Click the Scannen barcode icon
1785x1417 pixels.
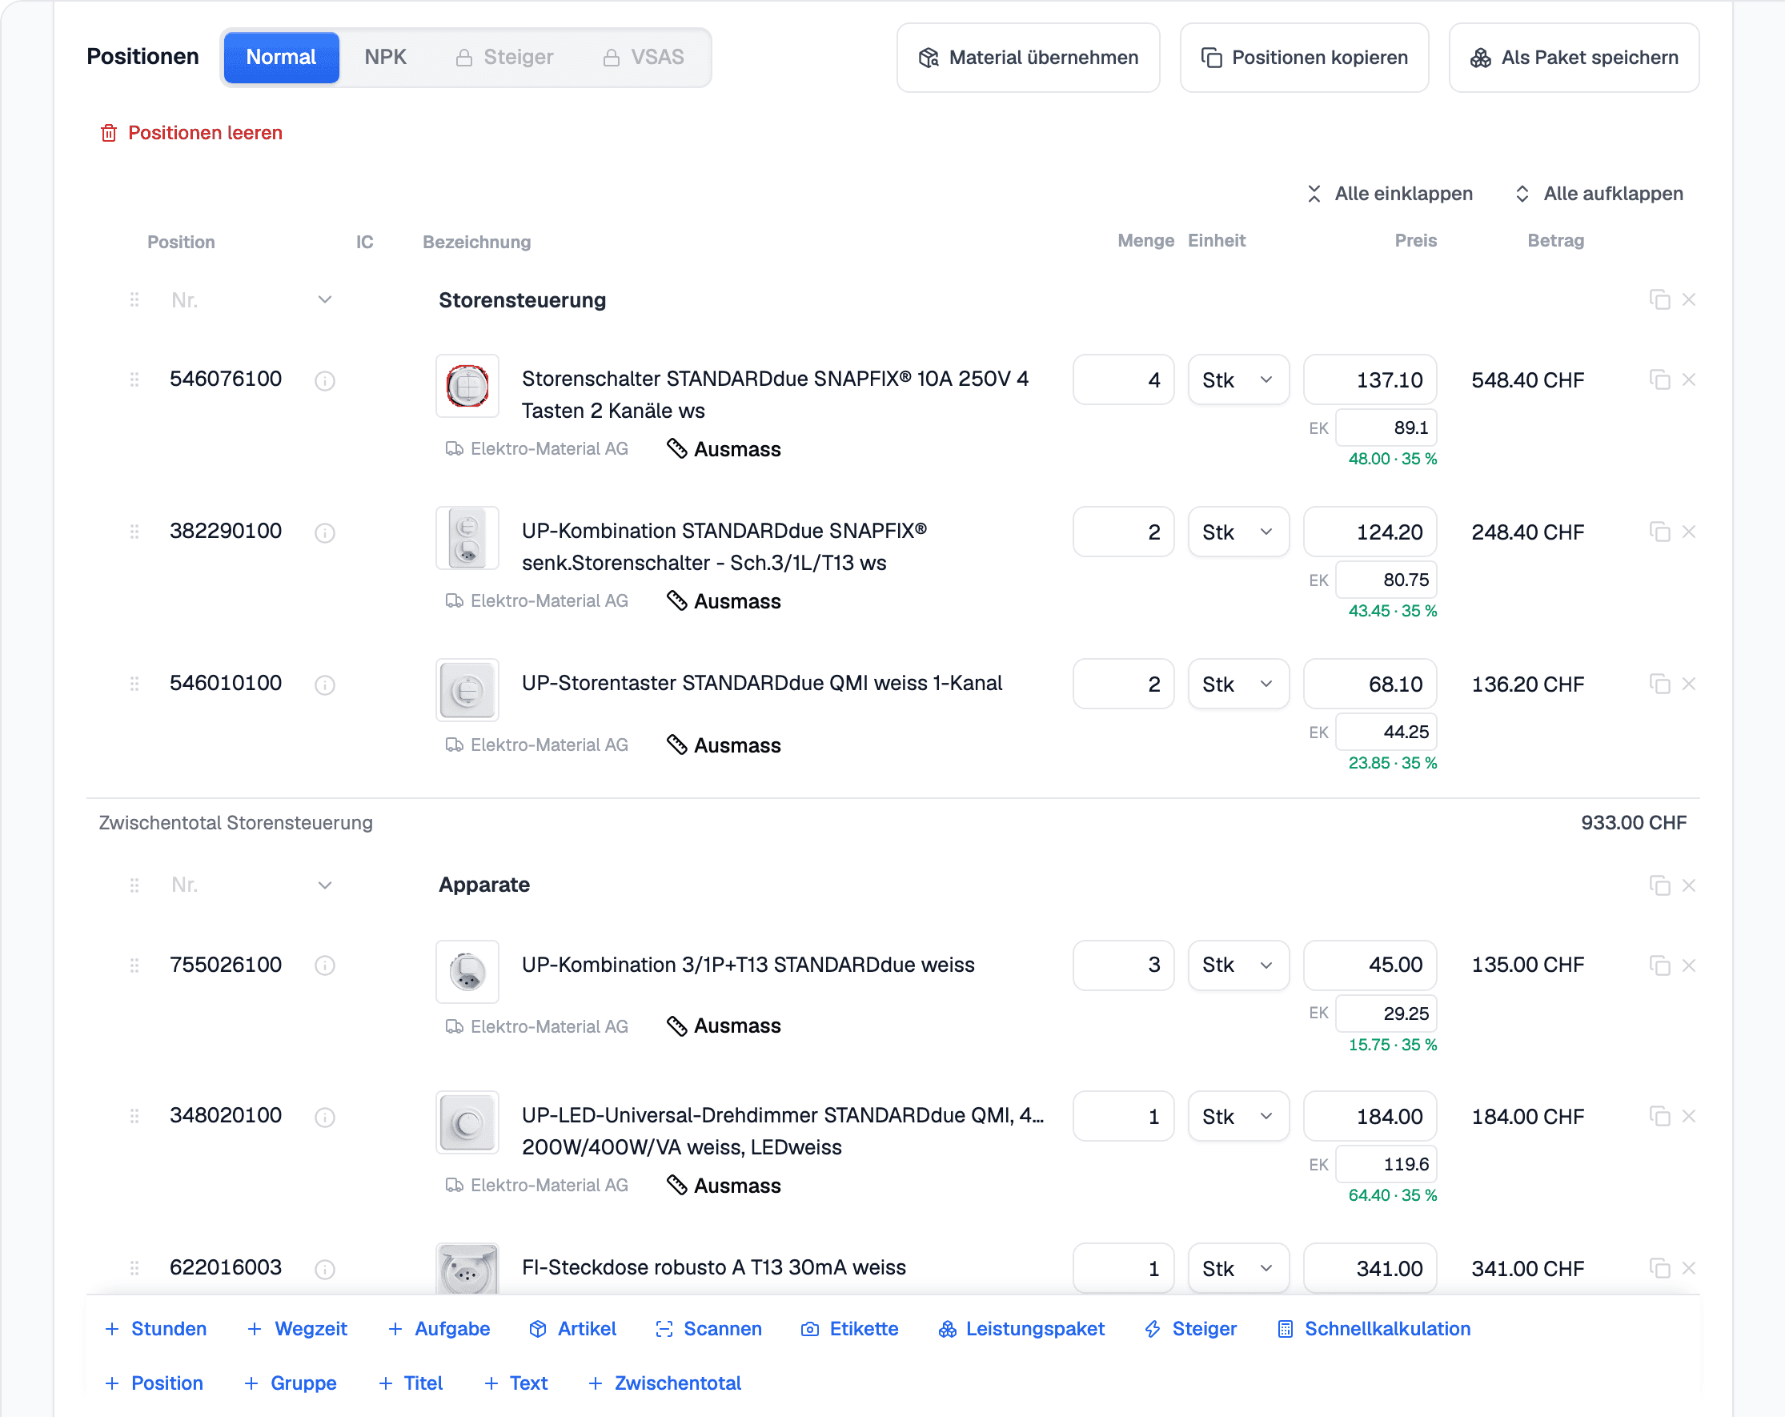click(664, 1329)
